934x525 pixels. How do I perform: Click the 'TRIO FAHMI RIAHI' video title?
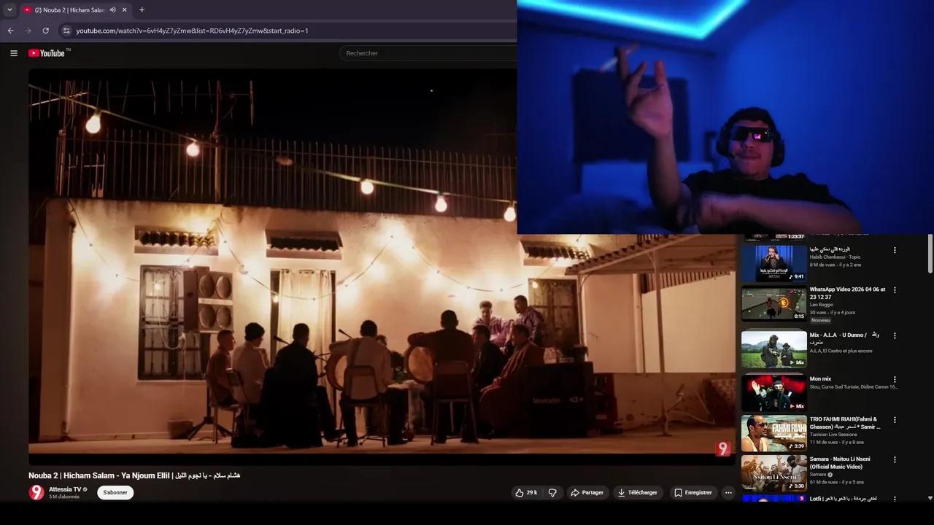click(845, 423)
